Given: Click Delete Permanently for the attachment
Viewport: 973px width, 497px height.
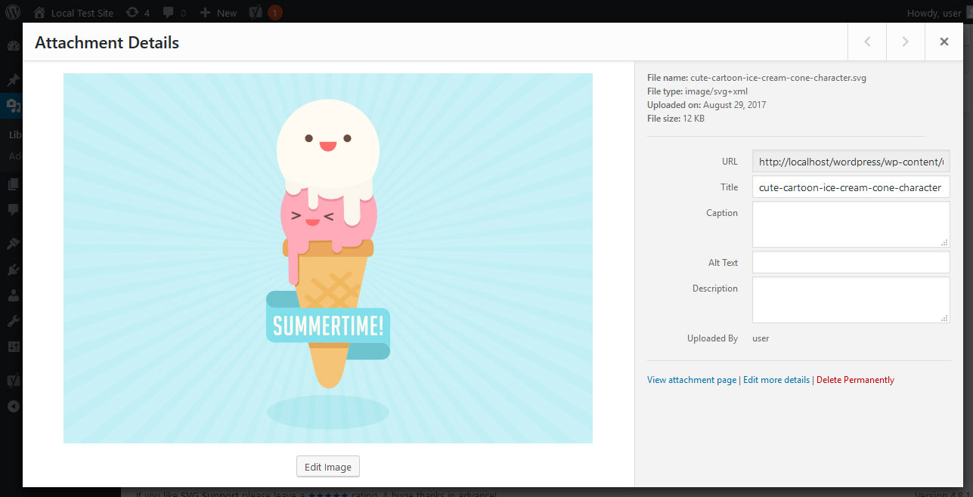Looking at the screenshot, I should [x=855, y=379].
